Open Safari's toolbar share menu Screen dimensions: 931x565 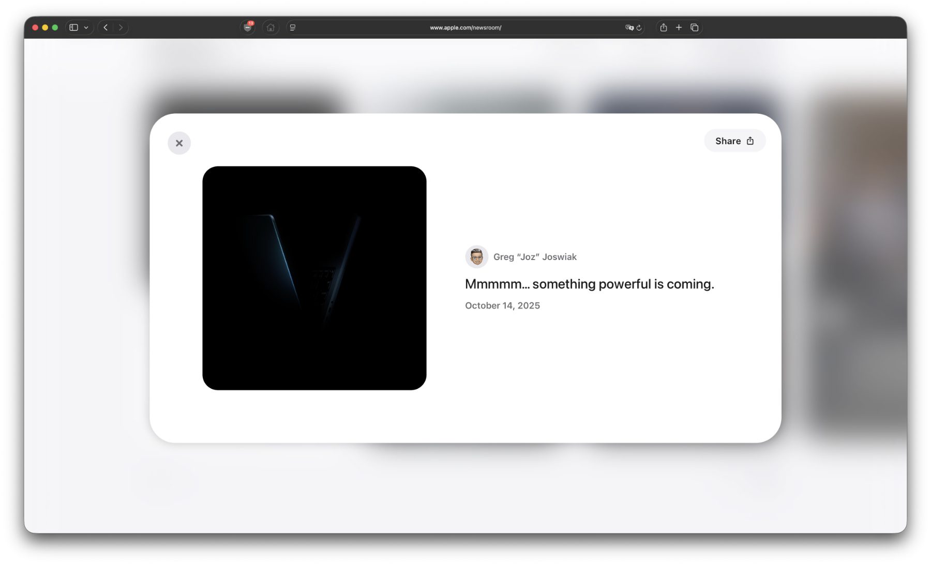663,27
